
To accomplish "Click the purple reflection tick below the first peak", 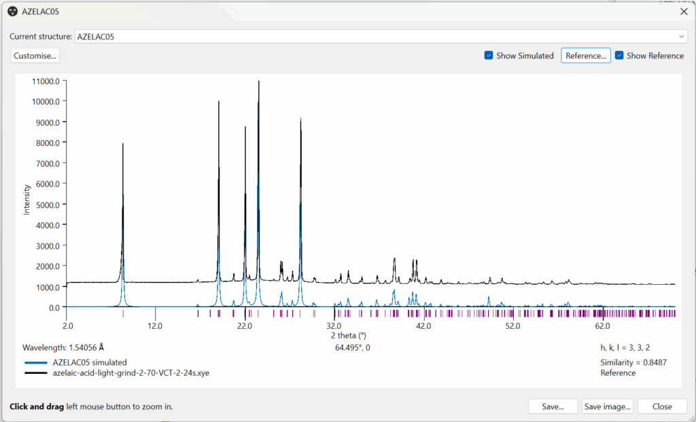I will (x=123, y=314).
